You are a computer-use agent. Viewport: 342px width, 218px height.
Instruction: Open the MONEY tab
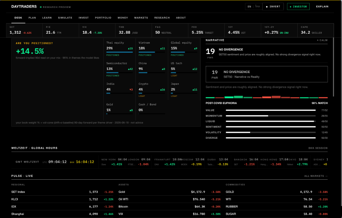123,18
